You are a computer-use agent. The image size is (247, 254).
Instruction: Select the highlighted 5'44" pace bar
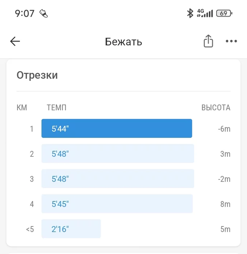(x=117, y=128)
